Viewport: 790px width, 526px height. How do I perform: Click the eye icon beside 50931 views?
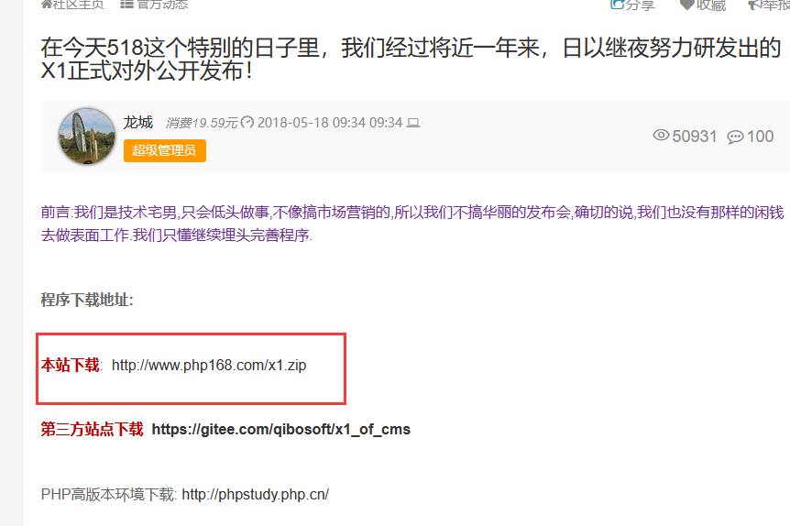(x=661, y=135)
